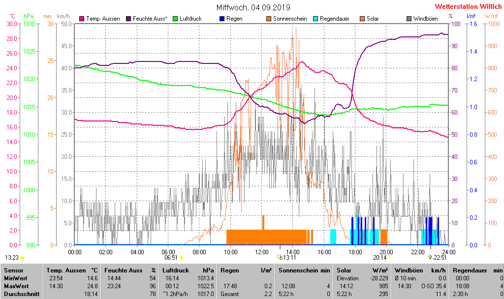Viewport: 504px width, 299px height.
Task: Click the rain time '17:48'
Action: 230,286
